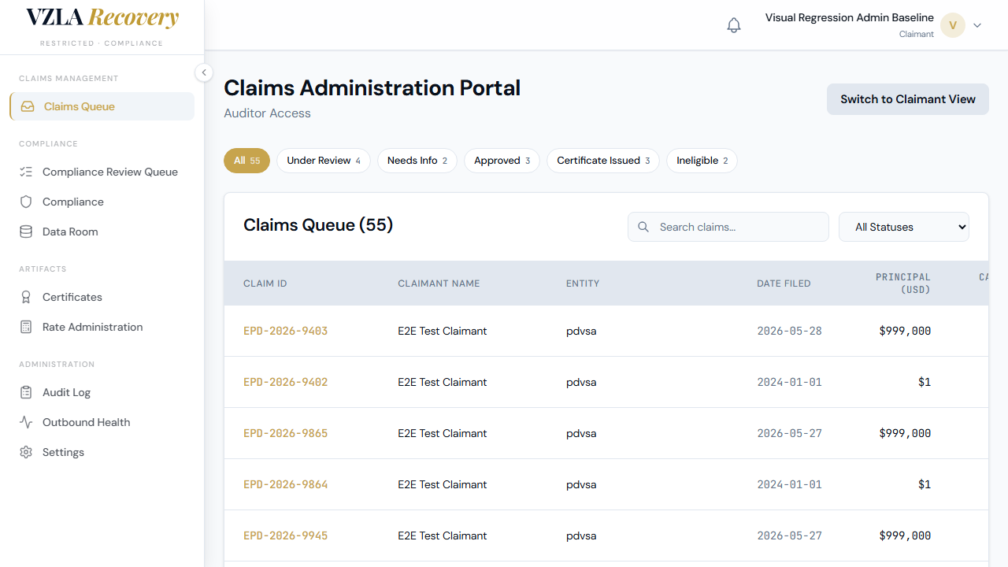Go to Rate Administration

tap(102, 327)
